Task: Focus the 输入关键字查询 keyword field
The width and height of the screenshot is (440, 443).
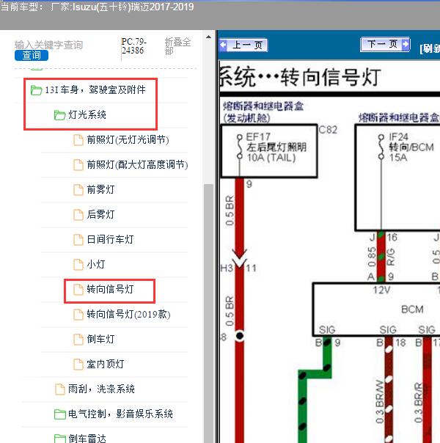Action: coord(48,45)
